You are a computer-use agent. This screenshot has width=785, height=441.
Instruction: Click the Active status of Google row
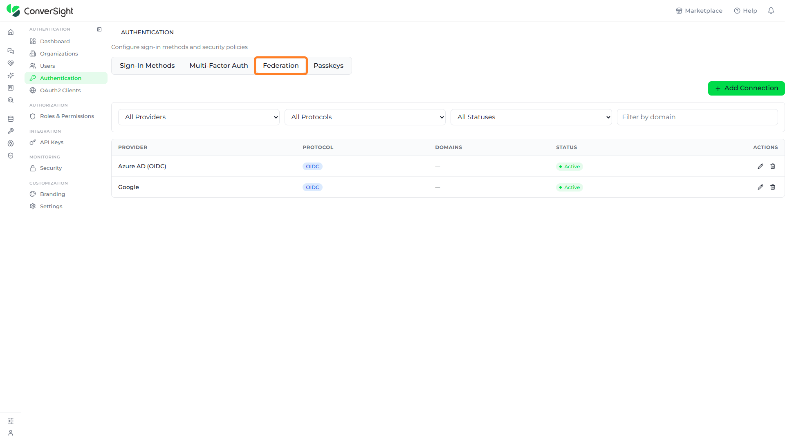pyautogui.click(x=569, y=187)
